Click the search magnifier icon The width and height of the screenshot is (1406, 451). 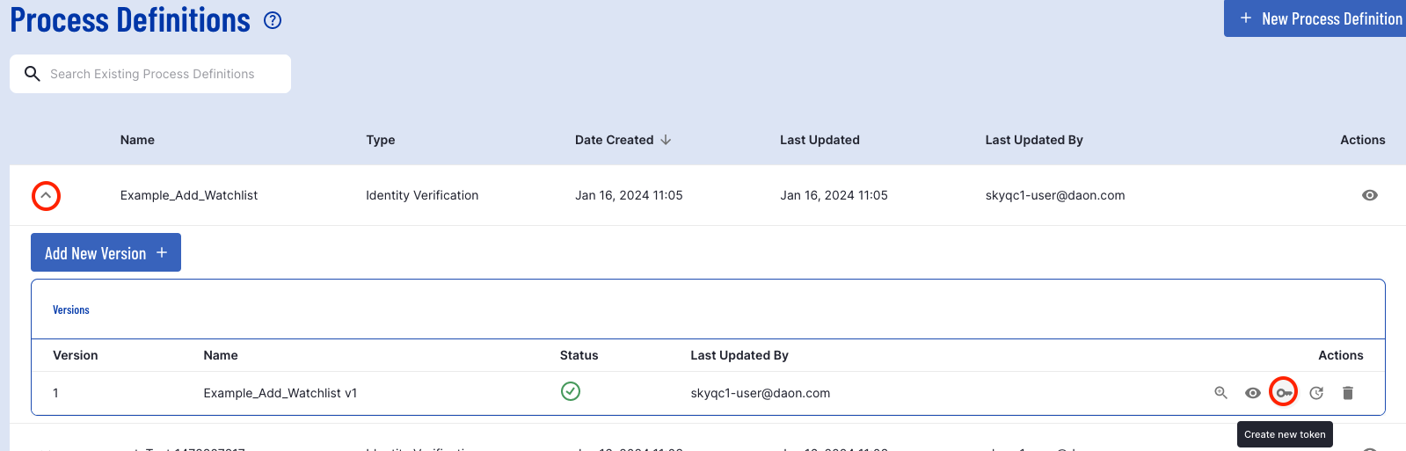[33, 74]
